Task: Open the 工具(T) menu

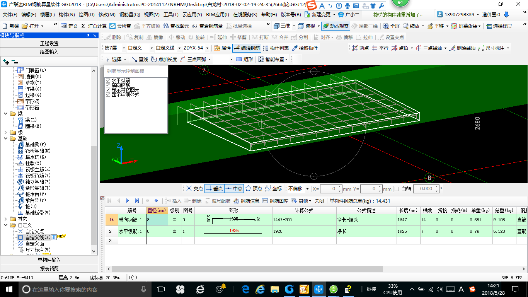Action: coord(171,15)
